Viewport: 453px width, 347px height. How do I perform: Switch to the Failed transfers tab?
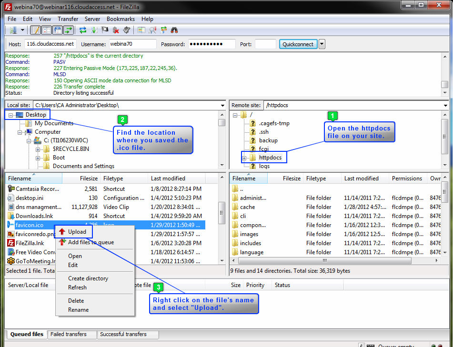71,334
